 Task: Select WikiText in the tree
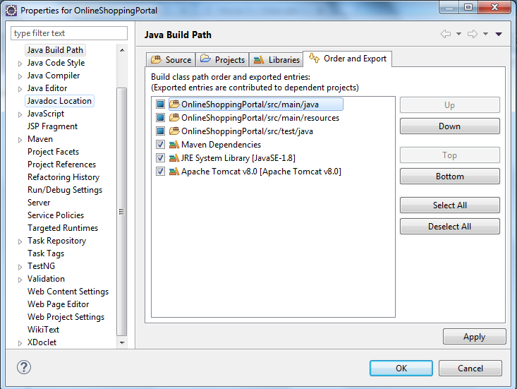(x=43, y=330)
